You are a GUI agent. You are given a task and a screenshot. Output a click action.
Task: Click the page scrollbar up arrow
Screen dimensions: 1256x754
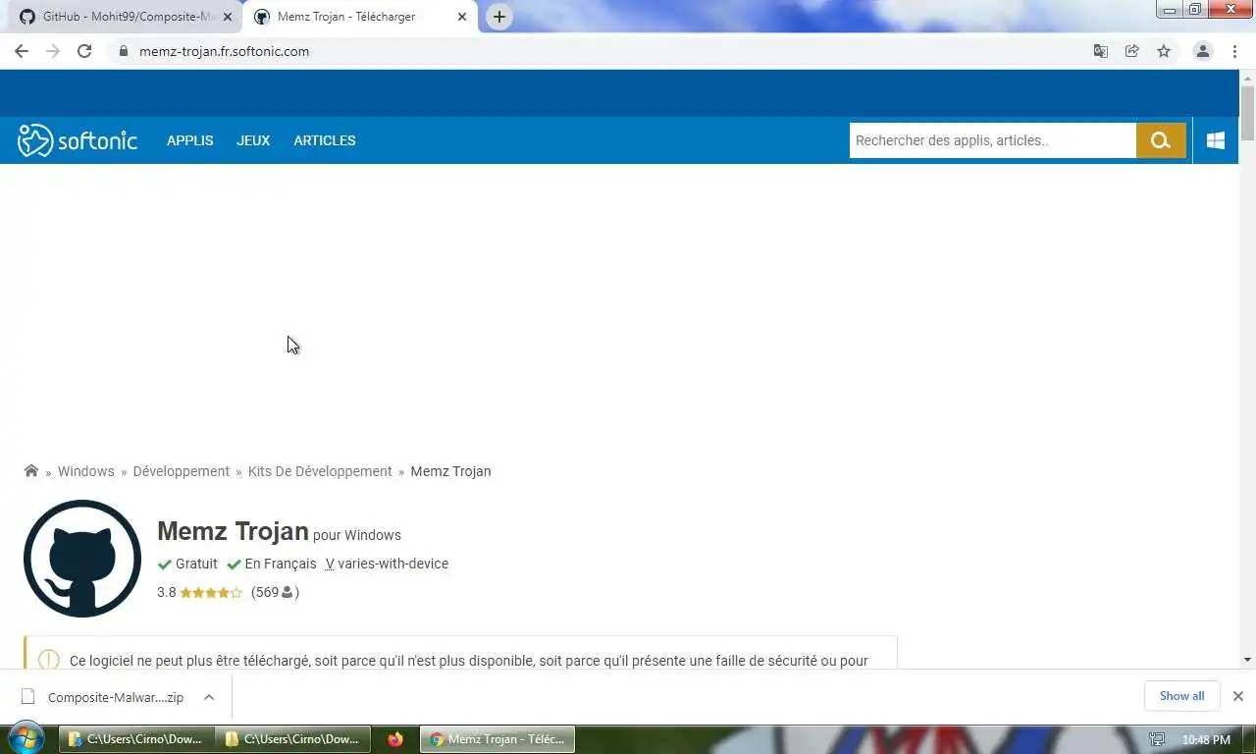coord(1247,77)
